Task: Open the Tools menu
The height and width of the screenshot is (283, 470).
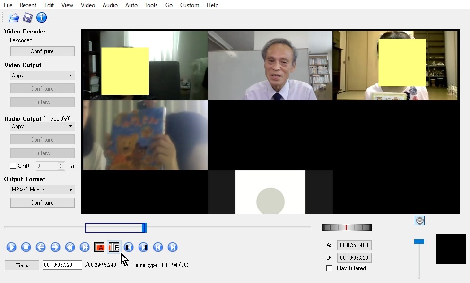Action: 151,5
